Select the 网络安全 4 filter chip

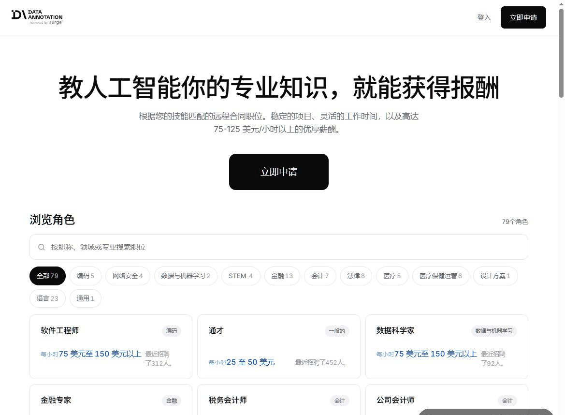[x=128, y=276]
